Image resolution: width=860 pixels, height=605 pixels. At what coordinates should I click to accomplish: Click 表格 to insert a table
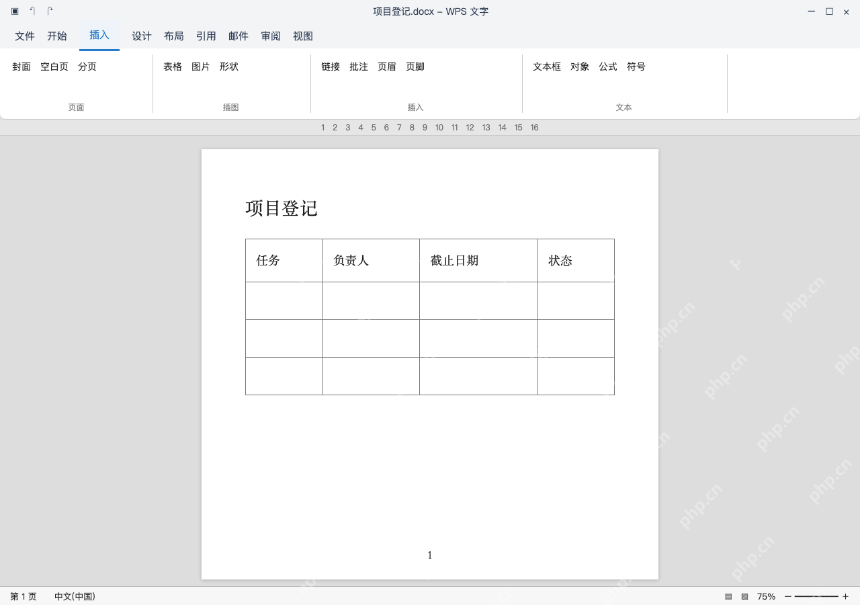[173, 67]
